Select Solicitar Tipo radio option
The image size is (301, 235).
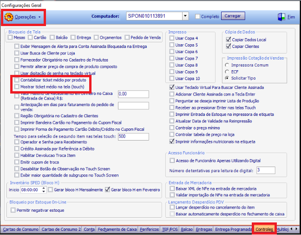pyautogui.click(x=227, y=78)
